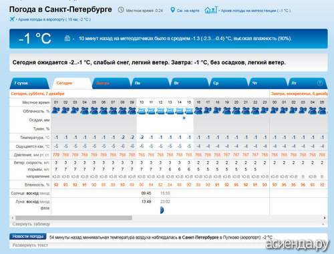Click the map pin icon
The height and width of the screenshot is (254, 334).
pyautogui.click(x=172, y=10)
